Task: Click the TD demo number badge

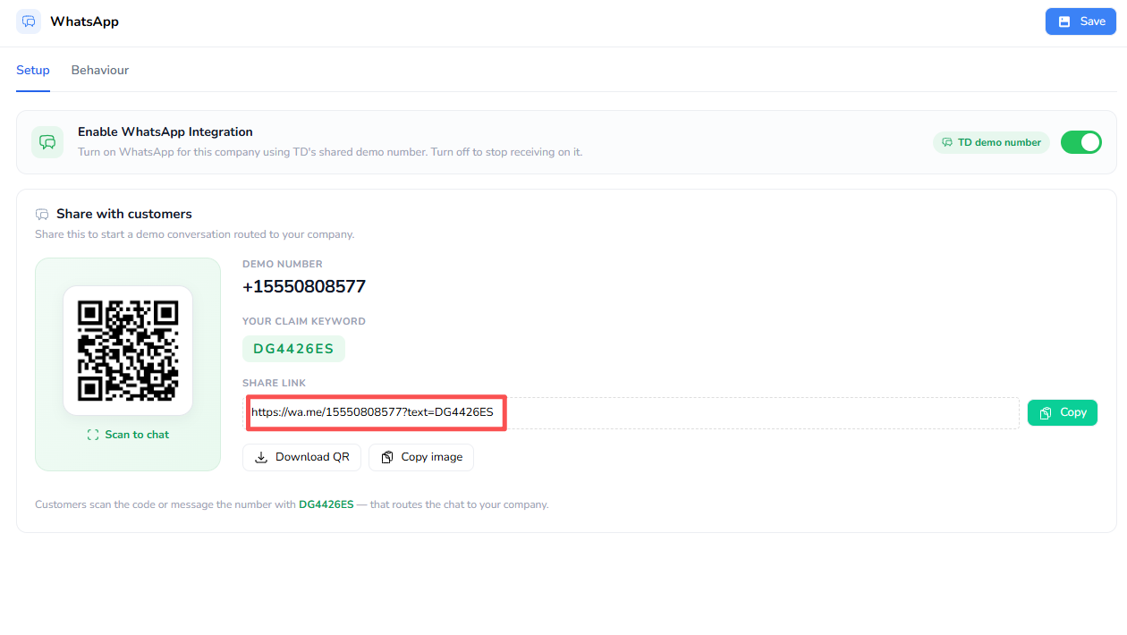Action: [x=991, y=142]
